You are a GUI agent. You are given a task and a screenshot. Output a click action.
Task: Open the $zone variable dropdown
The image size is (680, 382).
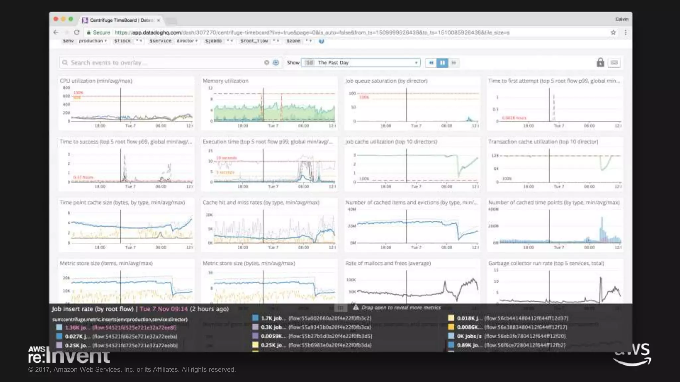308,41
